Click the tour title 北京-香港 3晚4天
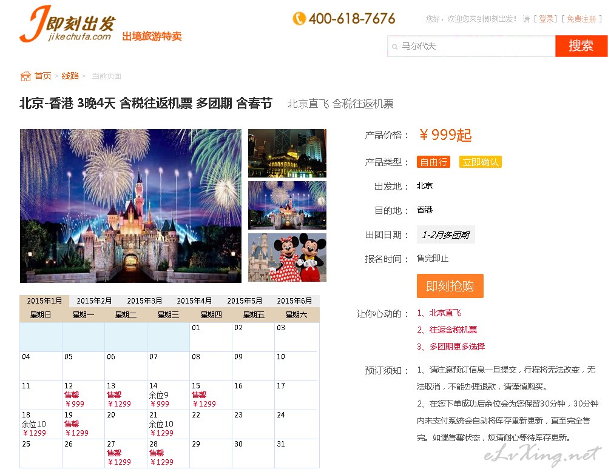The height and width of the screenshot is (475, 608). 67,104
